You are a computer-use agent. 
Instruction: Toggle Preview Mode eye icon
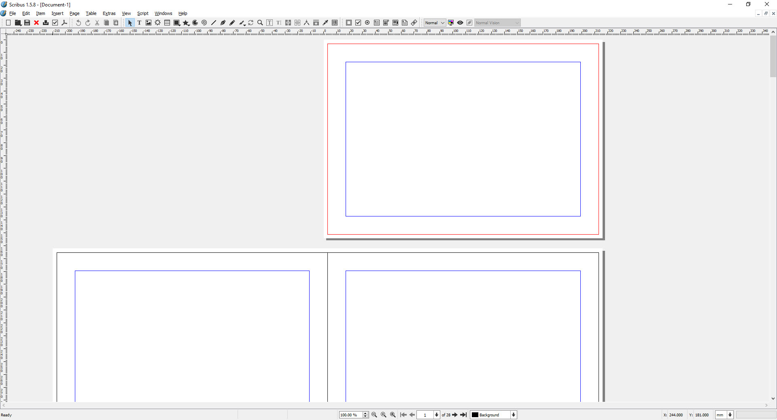tap(460, 23)
